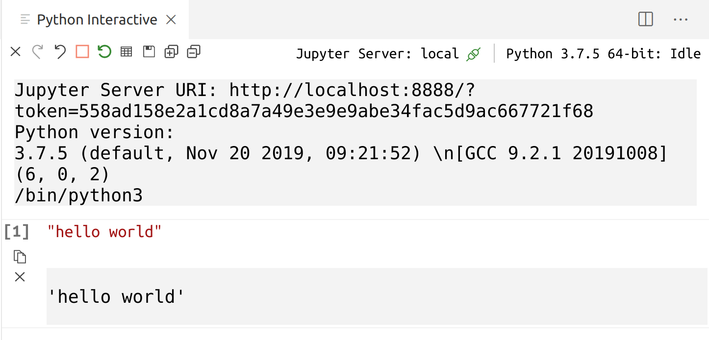709x340 pixels.
Task: Close the Python Interactive tab
Action: pos(171,20)
